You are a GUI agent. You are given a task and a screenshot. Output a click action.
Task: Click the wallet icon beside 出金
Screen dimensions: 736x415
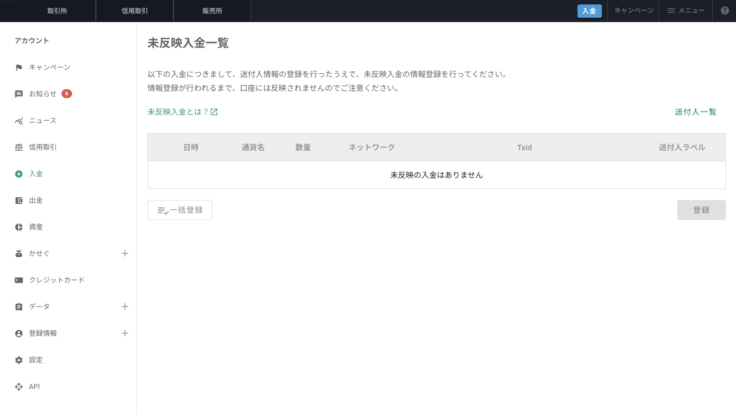tap(19, 201)
